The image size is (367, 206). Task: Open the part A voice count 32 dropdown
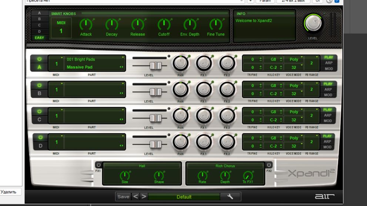coord(302,66)
